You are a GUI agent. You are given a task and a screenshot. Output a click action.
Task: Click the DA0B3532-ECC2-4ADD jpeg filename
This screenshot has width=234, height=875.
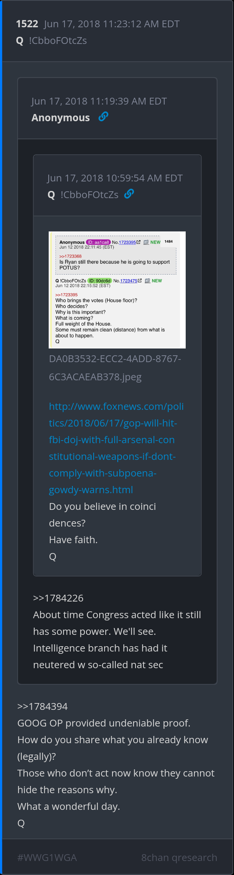[x=115, y=368]
